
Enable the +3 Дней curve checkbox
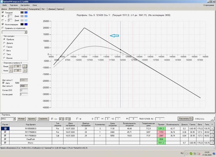(3, 20)
